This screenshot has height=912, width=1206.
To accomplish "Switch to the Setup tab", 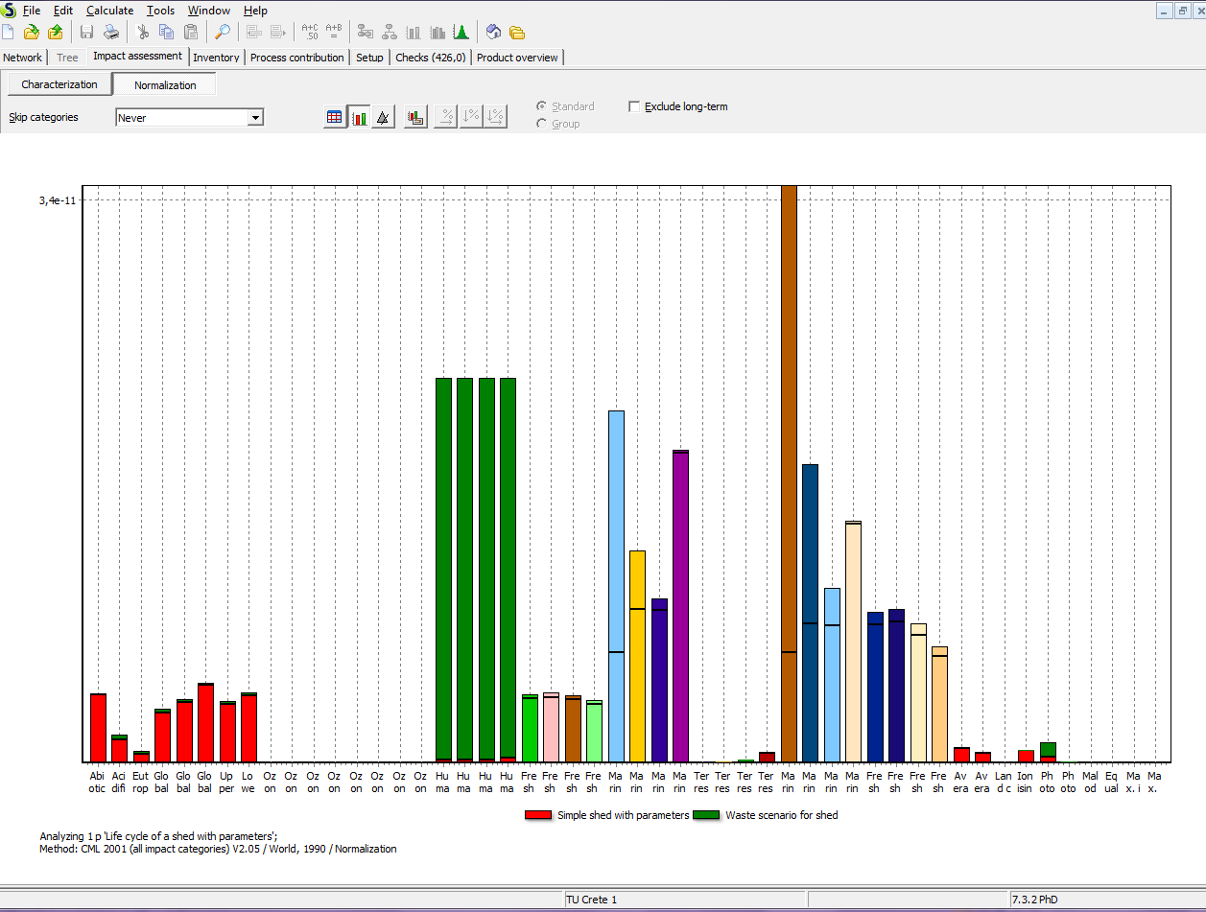I will pyautogui.click(x=369, y=58).
